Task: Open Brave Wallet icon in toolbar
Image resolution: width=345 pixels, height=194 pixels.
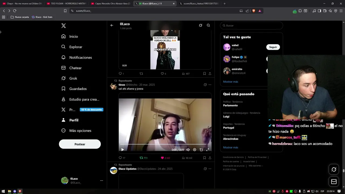Action: pyautogui.click(x=325, y=11)
